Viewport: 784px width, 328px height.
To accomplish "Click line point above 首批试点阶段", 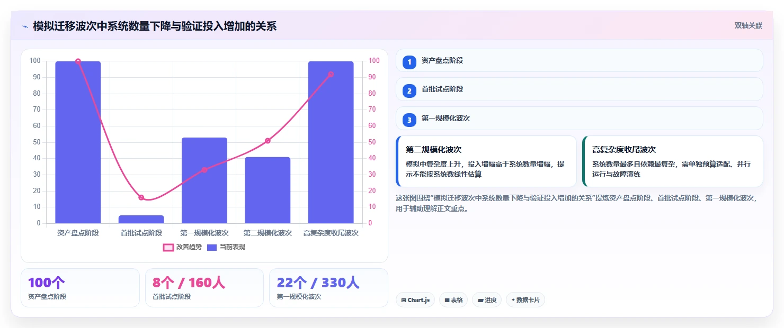I will pos(141,197).
